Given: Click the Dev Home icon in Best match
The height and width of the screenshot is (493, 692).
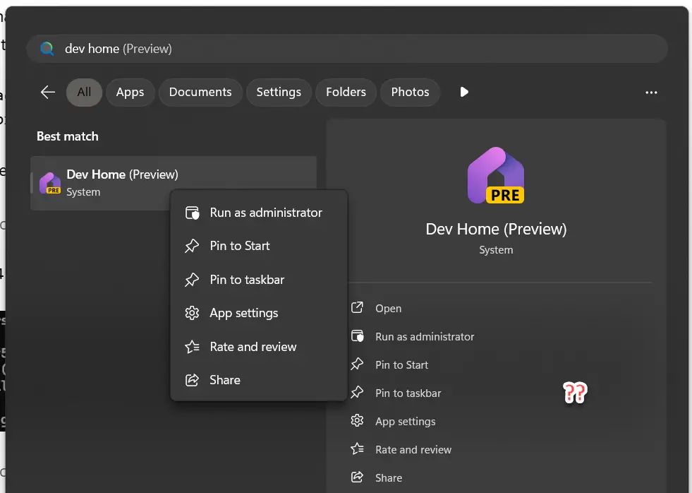Looking at the screenshot, I should coord(50,183).
